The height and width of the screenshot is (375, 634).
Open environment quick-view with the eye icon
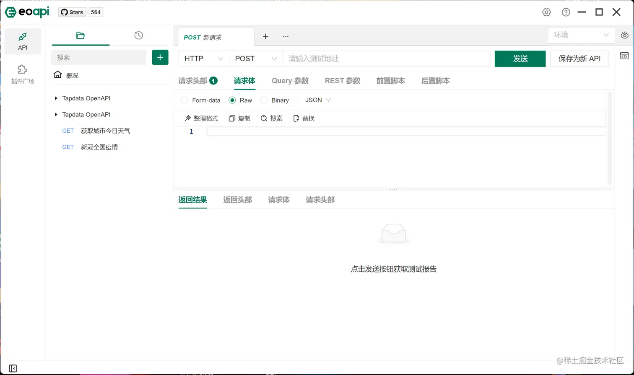[x=625, y=35]
